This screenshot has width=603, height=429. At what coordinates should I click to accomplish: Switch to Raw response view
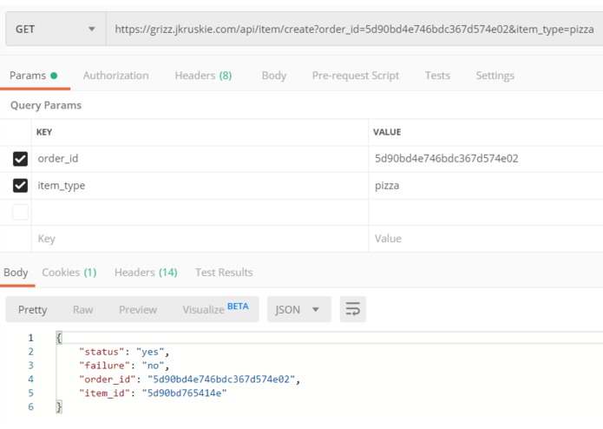82,310
